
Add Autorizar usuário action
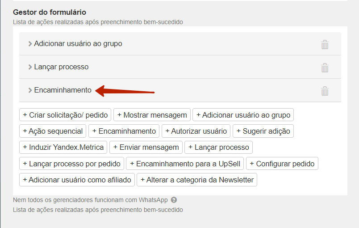tap(196, 131)
